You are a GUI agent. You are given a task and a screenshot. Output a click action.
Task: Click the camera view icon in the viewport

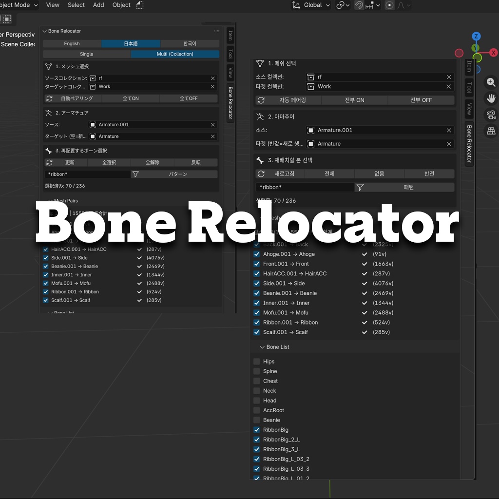[x=491, y=115]
